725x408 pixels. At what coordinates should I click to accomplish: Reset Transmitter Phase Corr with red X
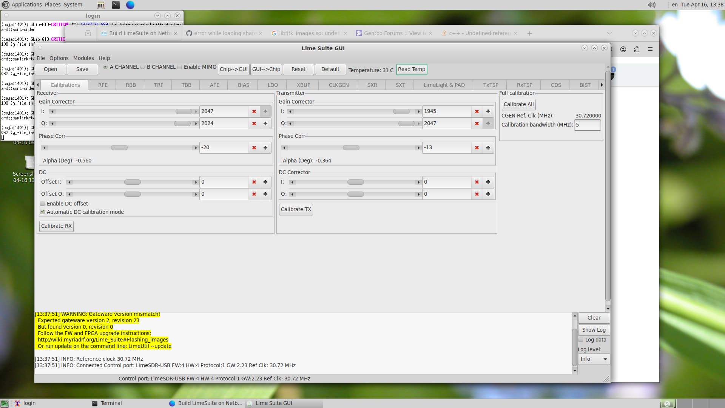click(477, 148)
